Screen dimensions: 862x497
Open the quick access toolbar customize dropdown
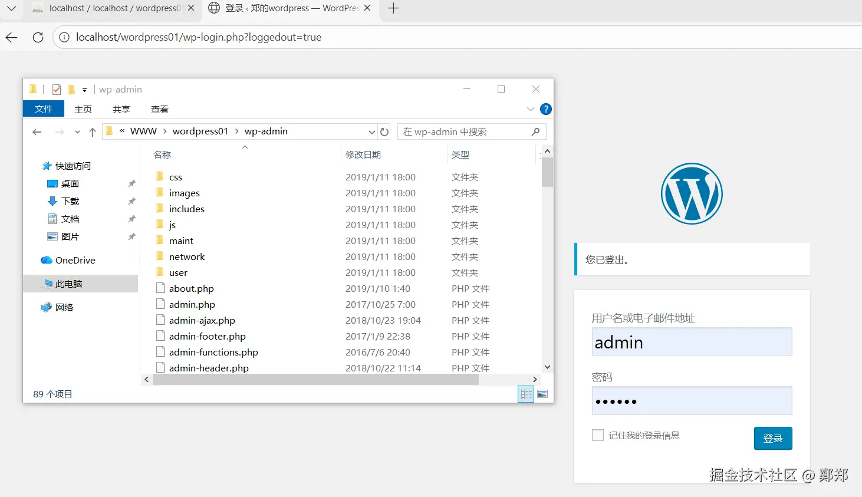click(84, 90)
